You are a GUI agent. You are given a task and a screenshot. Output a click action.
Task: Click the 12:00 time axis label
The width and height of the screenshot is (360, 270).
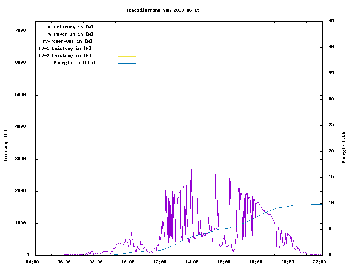160,262
